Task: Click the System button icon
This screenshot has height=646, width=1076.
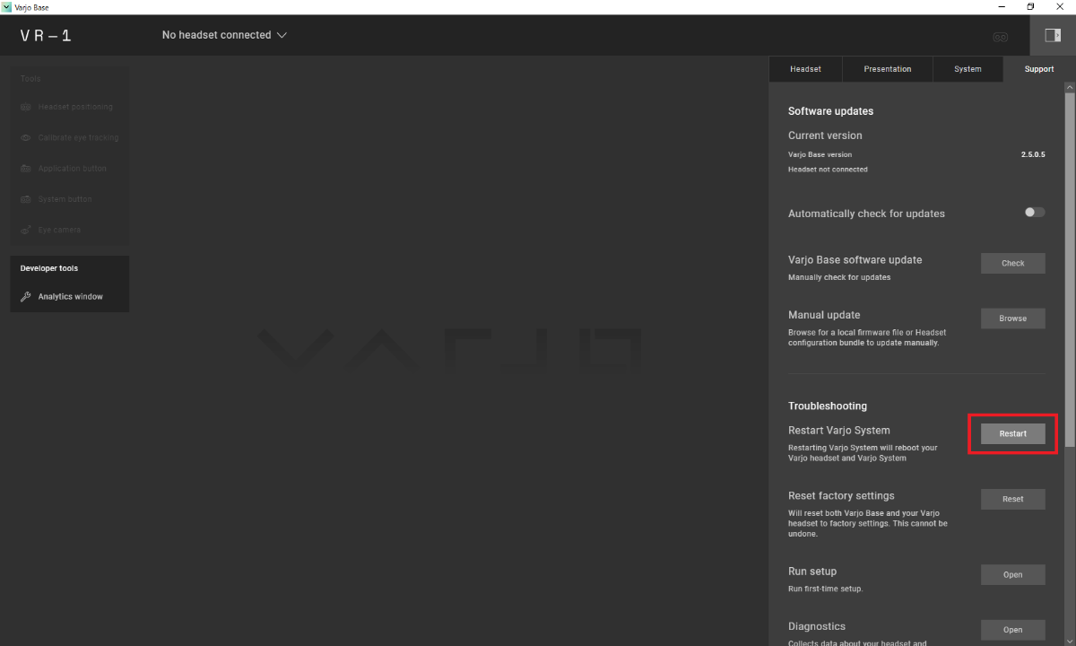Action: [26, 199]
